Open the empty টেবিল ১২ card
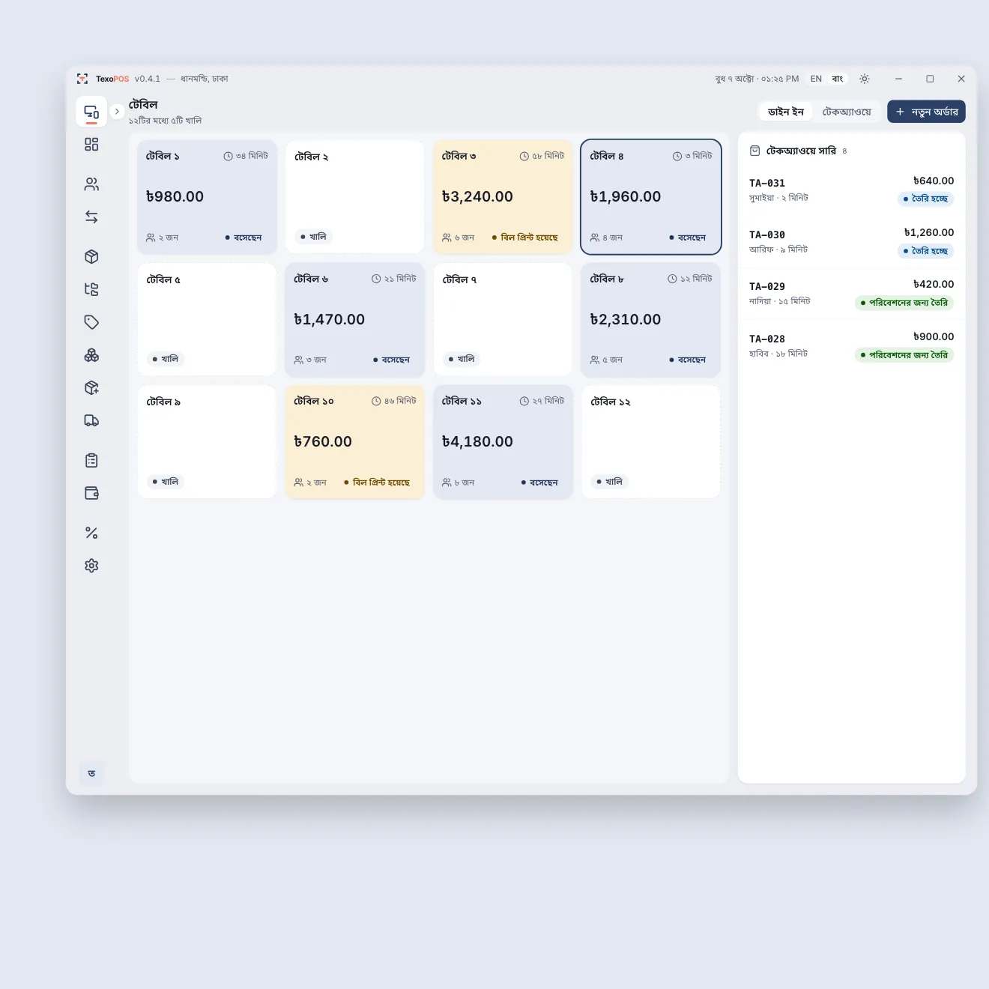This screenshot has height=989, width=989. click(651, 441)
